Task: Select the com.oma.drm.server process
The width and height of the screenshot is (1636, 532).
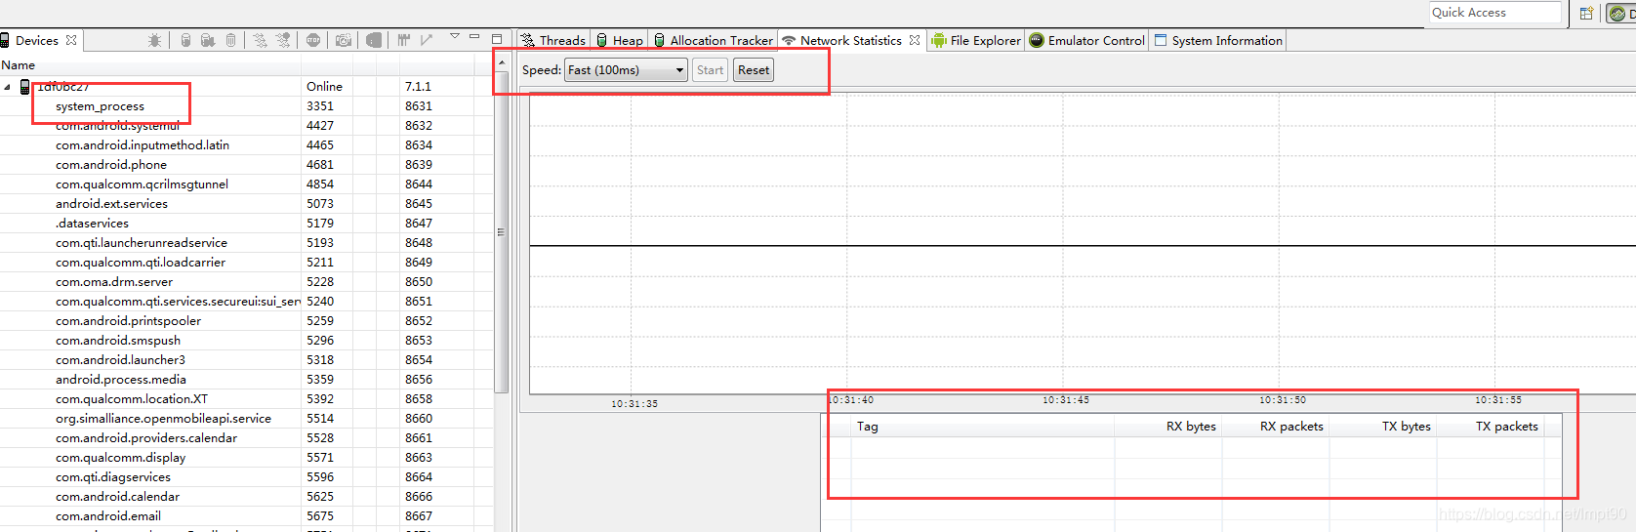Action: click(x=114, y=282)
